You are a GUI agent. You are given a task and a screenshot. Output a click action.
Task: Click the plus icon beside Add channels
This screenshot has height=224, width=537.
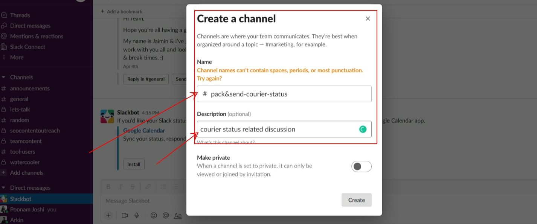coord(4,173)
